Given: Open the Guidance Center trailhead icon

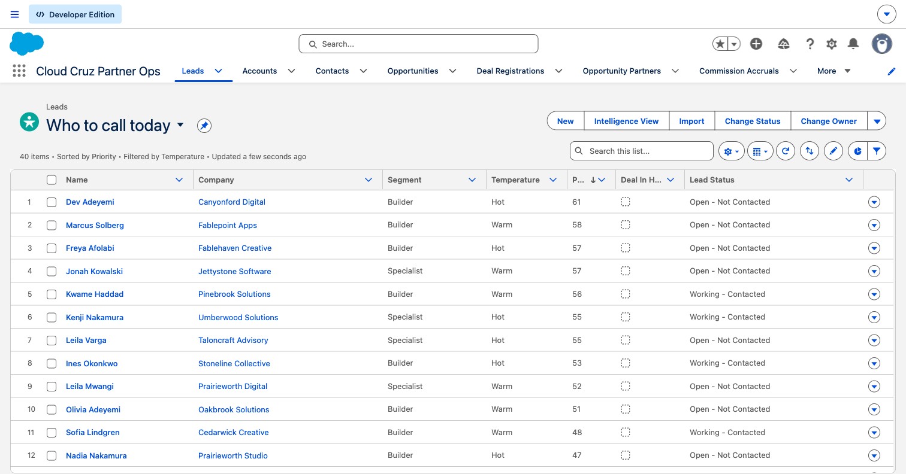Looking at the screenshot, I should pyautogui.click(x=784, y=44).
